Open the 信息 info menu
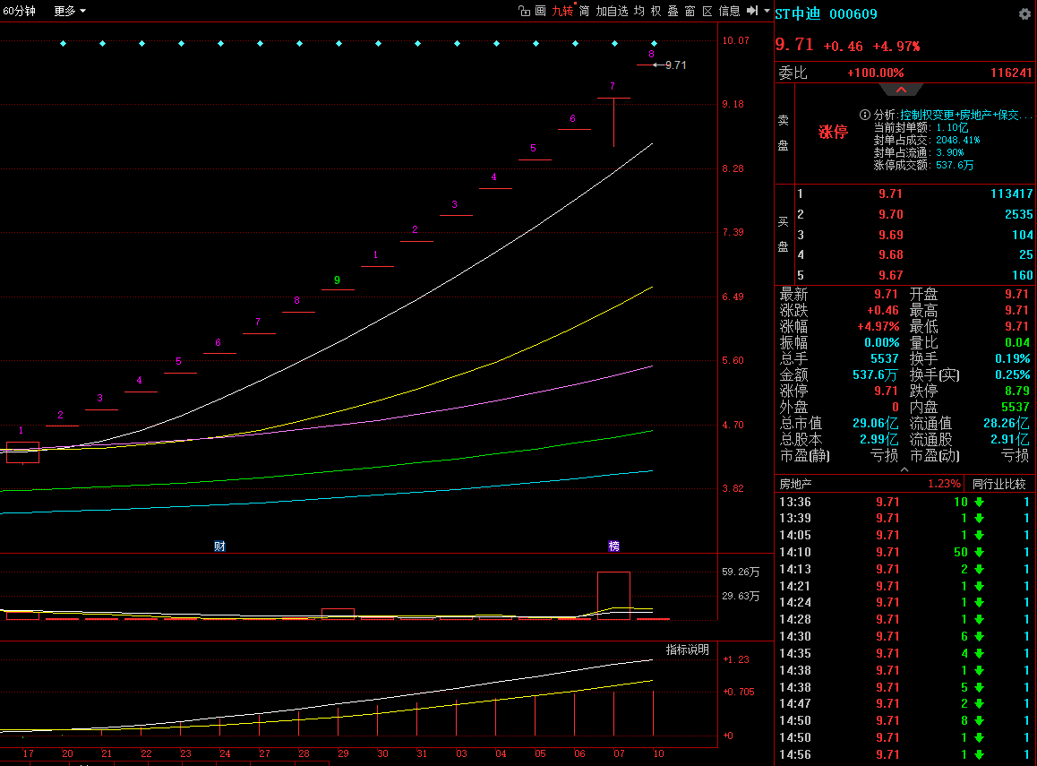 (x=730, y=11)
